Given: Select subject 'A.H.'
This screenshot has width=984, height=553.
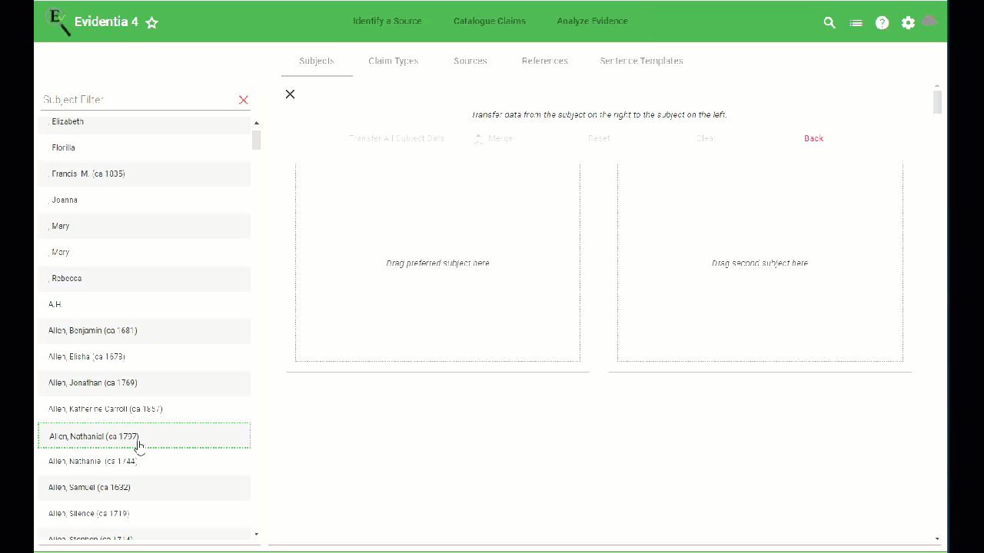Looking at the screenshot, I should coord(145,304).
